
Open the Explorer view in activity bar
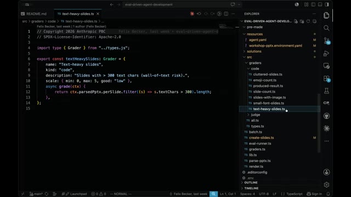point(326,15)
